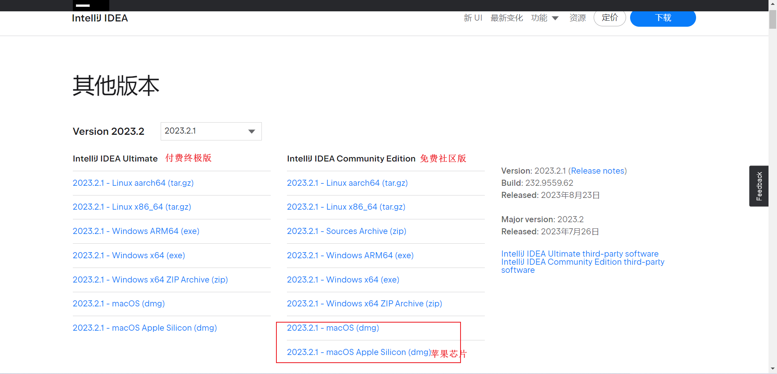This screenshot has width=777, height=374.
Task: Download Community Windows ARM64 (exe)
Action: [x=350, y=255]
